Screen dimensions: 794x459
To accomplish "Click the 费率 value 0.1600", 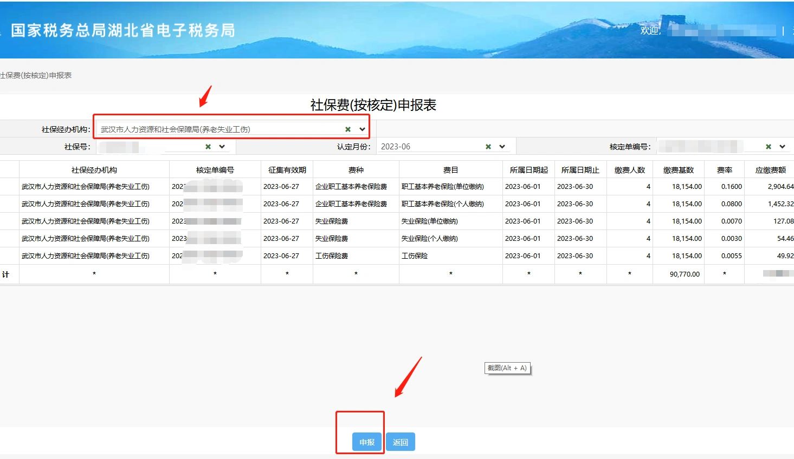I will click(x=732, y=187).
